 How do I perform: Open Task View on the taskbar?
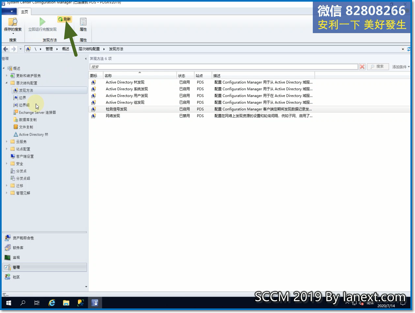[37, 303]
